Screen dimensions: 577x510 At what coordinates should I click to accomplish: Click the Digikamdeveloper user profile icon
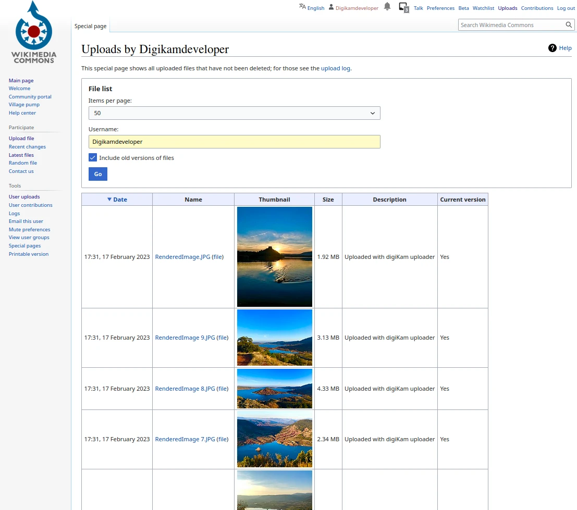[331, 7]
